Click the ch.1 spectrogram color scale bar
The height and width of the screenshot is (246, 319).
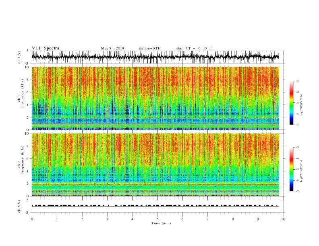tap(291, 103)
